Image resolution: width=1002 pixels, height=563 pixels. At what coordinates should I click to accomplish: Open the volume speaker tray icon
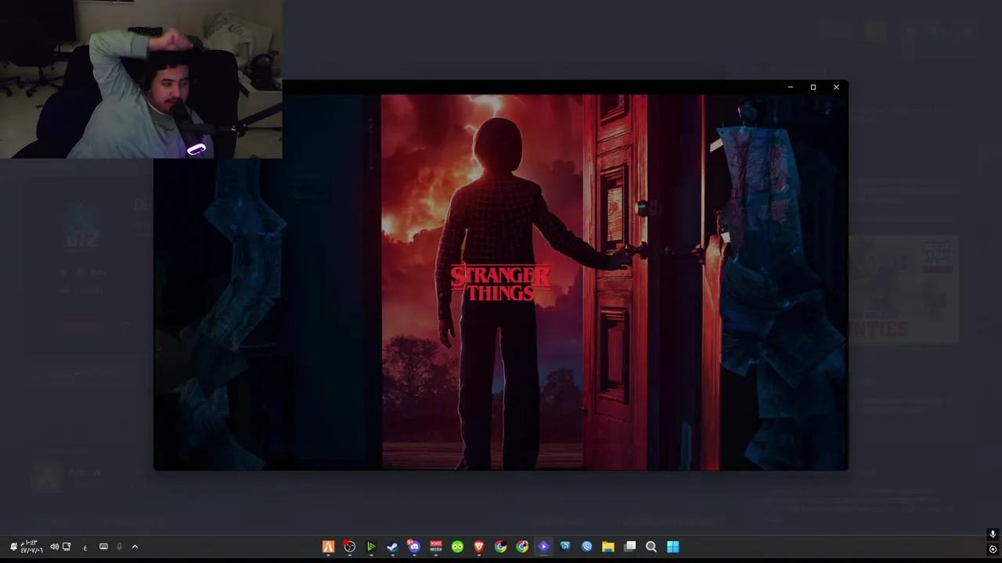(x=54, y=547)
